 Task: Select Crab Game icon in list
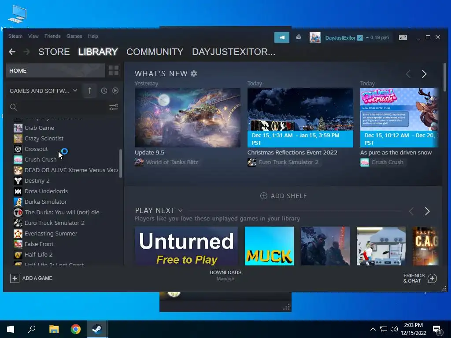click(18, 128)
